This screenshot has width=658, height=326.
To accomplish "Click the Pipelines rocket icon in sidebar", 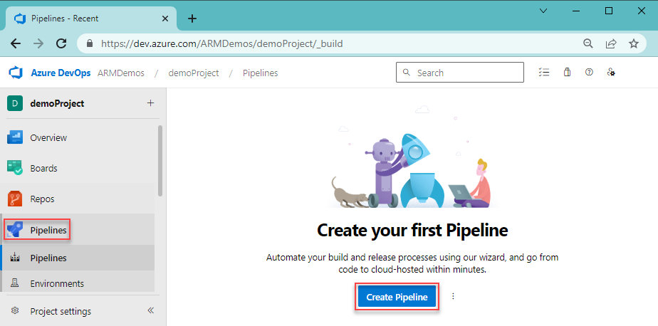I will click(15, 229).
